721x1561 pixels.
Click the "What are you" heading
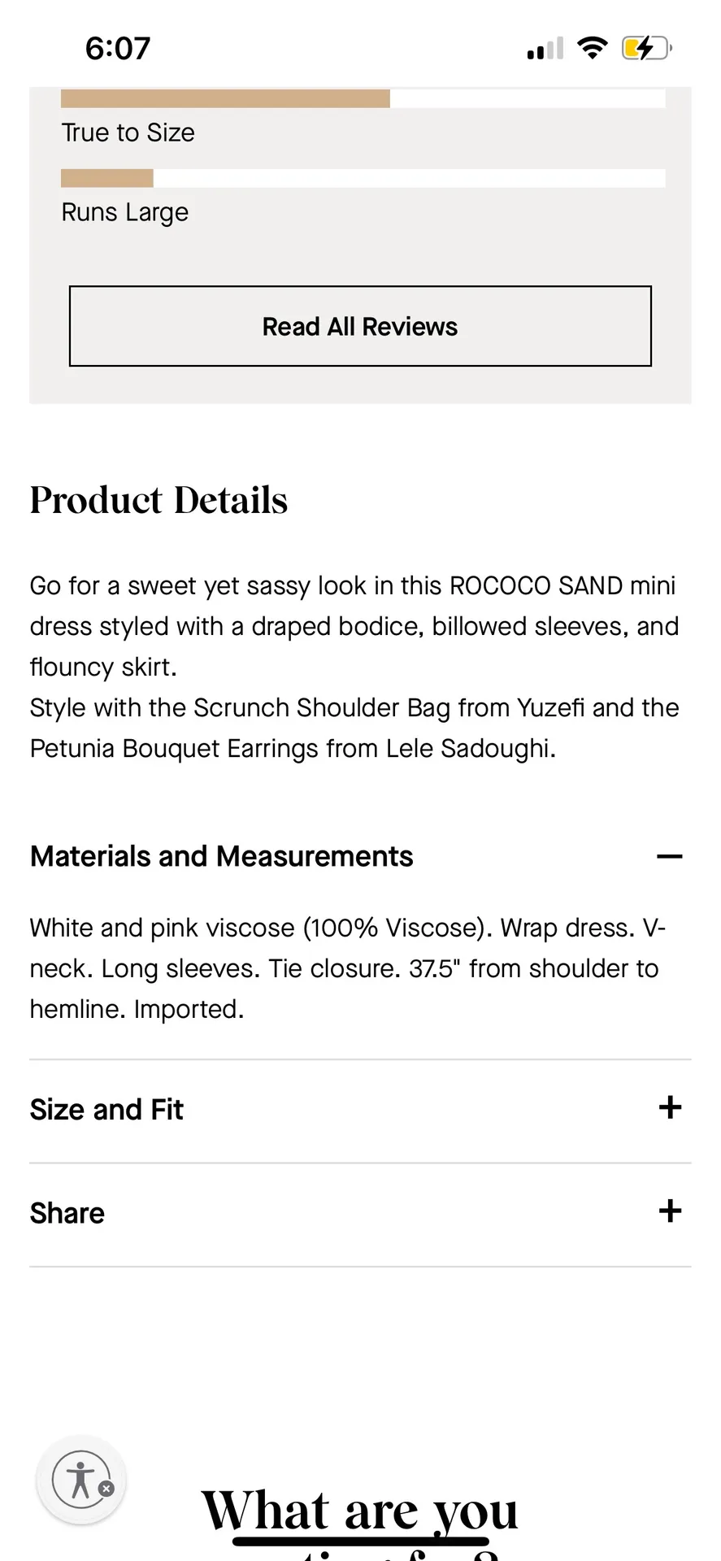359,1511
